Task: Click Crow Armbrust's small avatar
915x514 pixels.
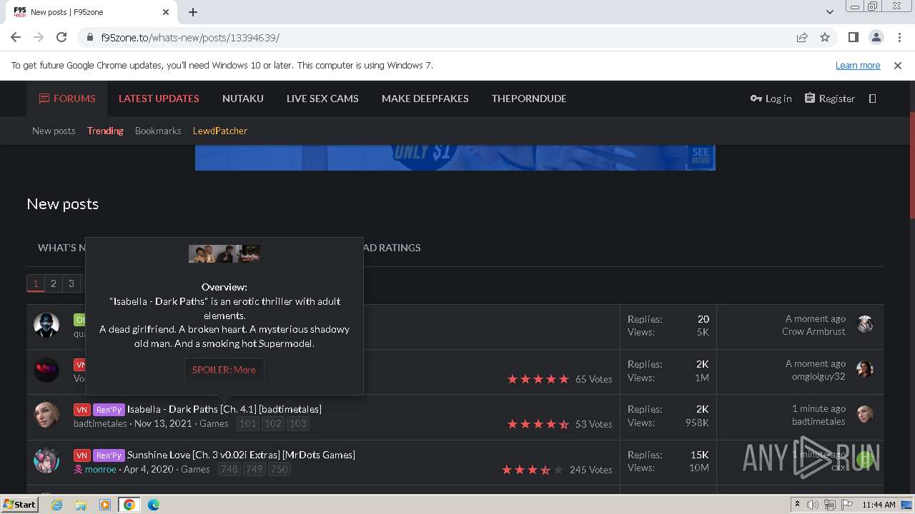Action: point(865,324)
